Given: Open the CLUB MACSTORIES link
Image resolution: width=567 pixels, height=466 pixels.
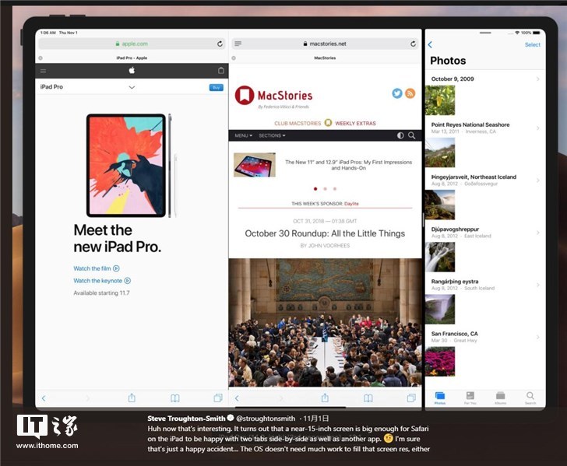Looking at the screenshot, I should point(298,123).
